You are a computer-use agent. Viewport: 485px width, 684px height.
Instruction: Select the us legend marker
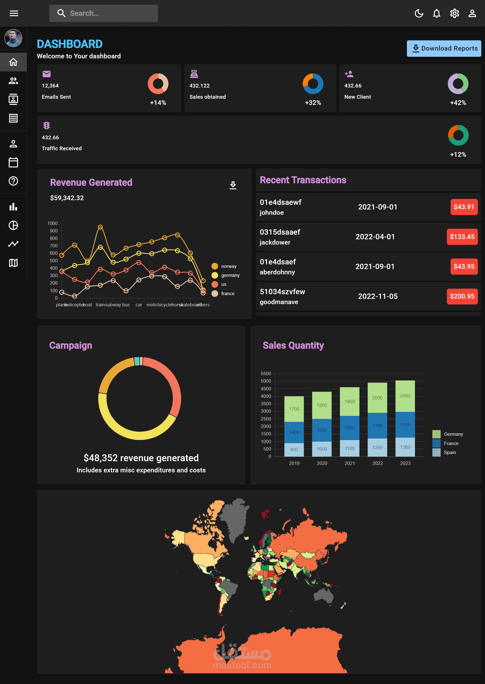click(x=215, y=284)
